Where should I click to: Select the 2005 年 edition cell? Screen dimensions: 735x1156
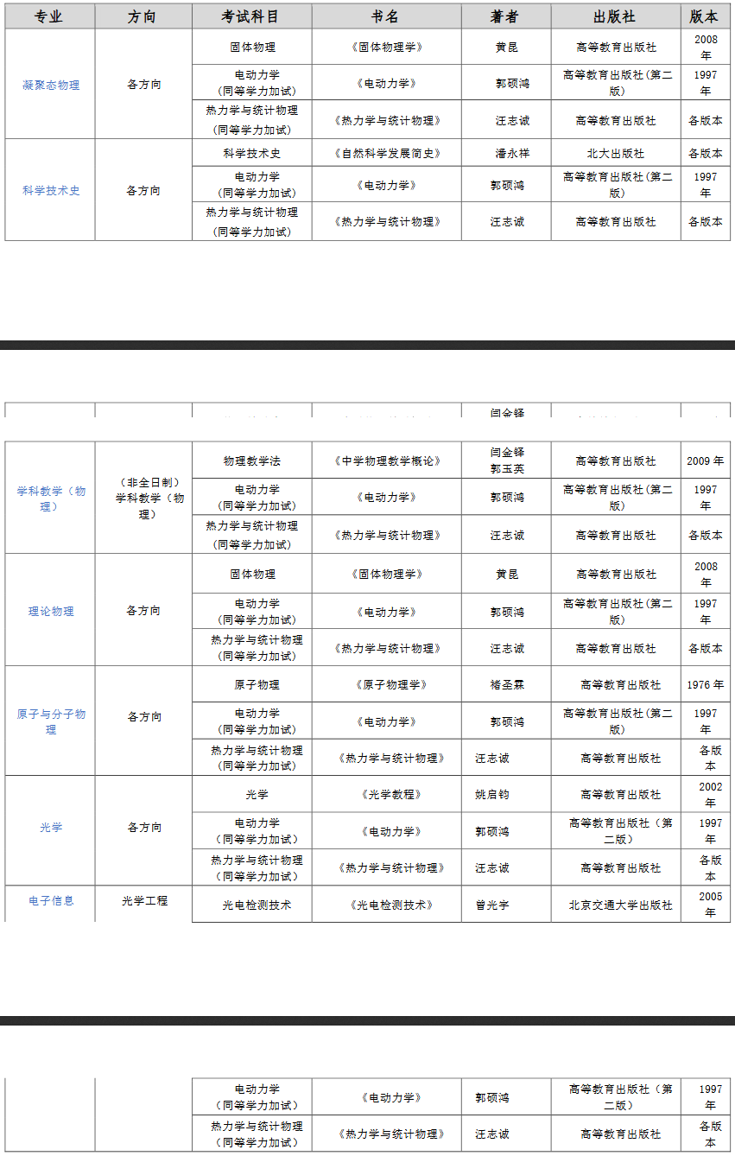coord(706,905)
